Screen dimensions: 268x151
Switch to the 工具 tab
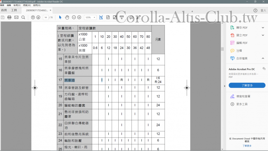(x=14, y=10)
